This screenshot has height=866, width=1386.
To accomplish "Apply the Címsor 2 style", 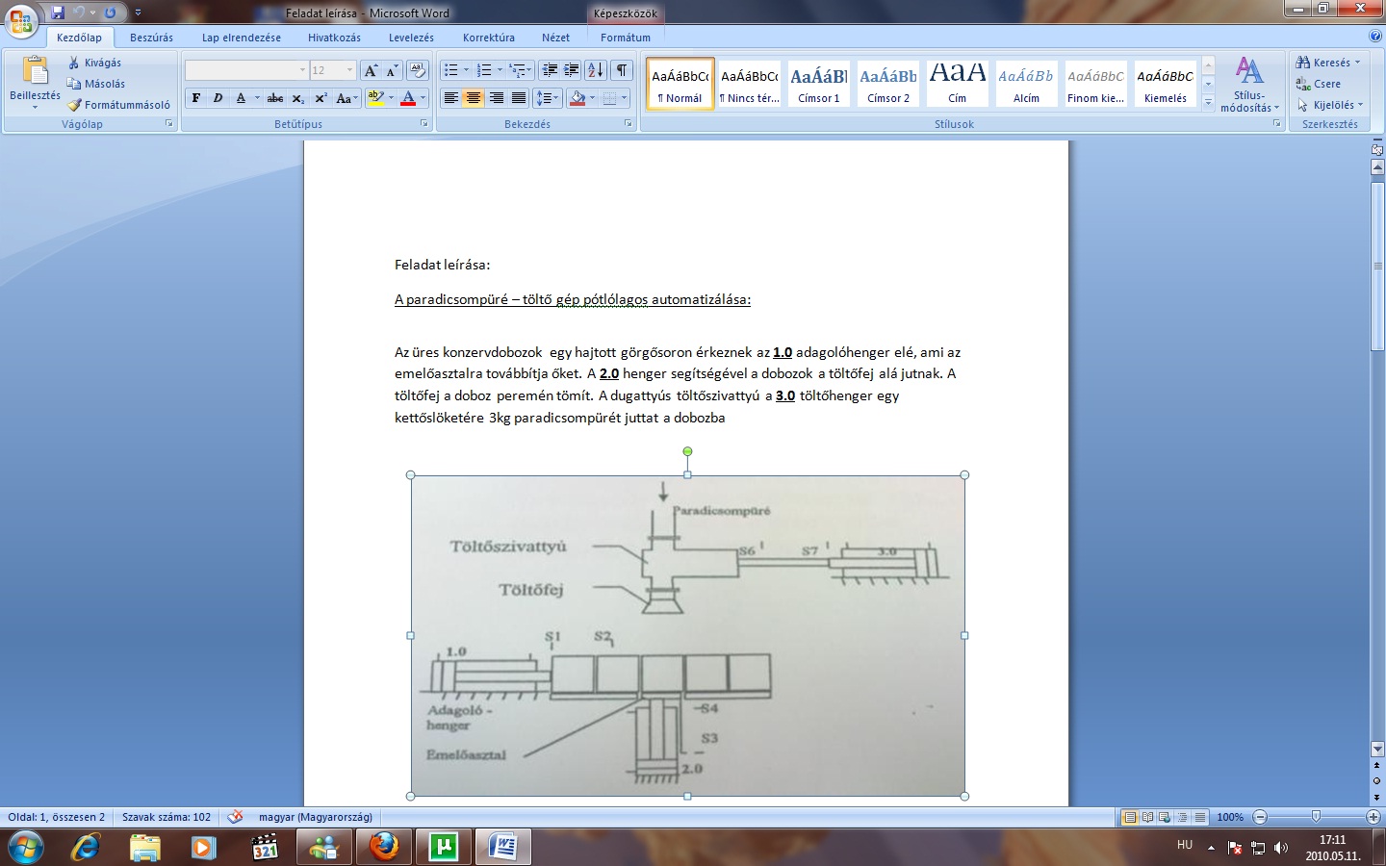I will pyautogui.click(x=888, y=83).
